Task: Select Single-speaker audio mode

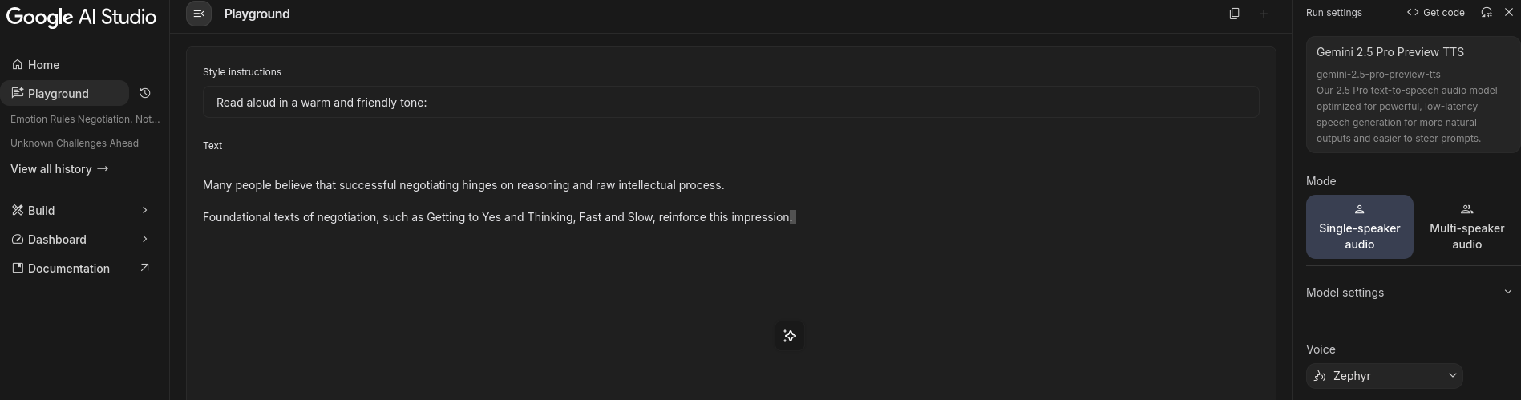Action: pos(1359,227)
